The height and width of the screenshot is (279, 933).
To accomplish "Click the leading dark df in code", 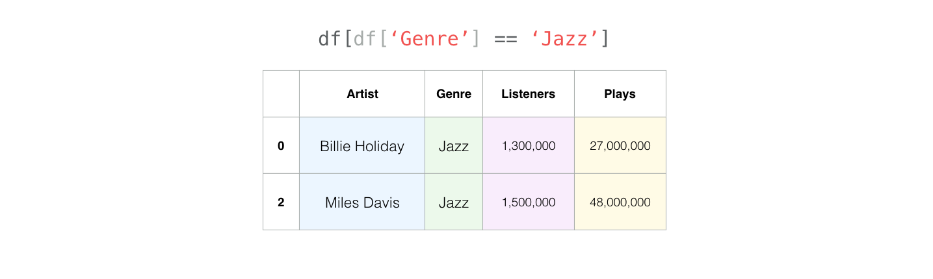I will [x=330, y=39].
